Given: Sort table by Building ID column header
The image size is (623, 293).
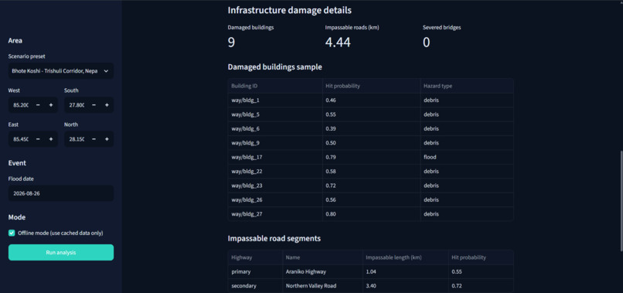Looking at the screenshot, I should [275, 86].
